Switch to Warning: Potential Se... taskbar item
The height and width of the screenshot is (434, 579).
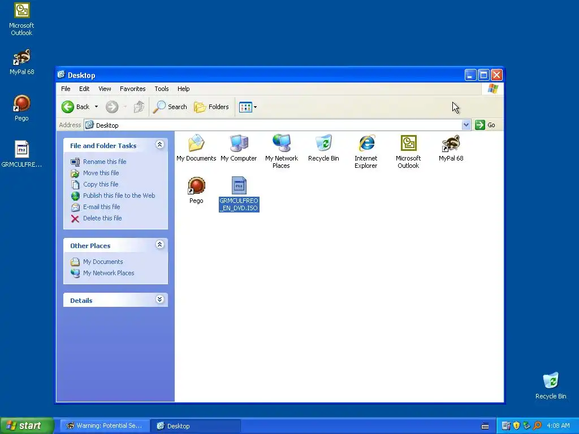coord(105,426)
